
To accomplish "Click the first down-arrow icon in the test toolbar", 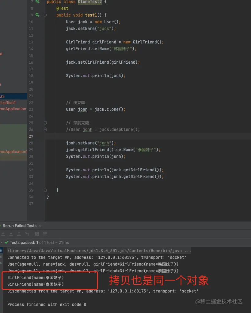I will pyautogui.click(x=3, y=233).
